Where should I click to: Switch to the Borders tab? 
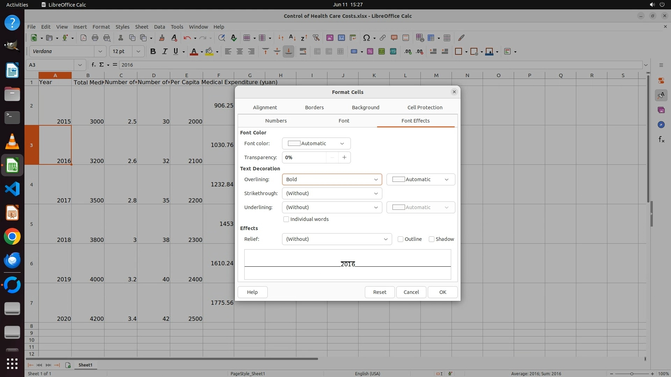coord(314,108)
